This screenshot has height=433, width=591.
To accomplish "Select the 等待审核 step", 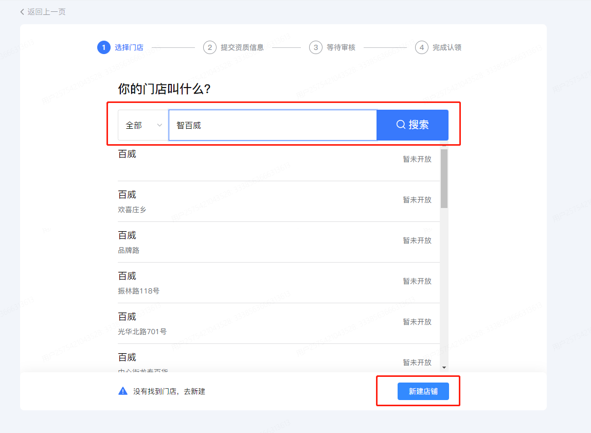I will 332,47.
